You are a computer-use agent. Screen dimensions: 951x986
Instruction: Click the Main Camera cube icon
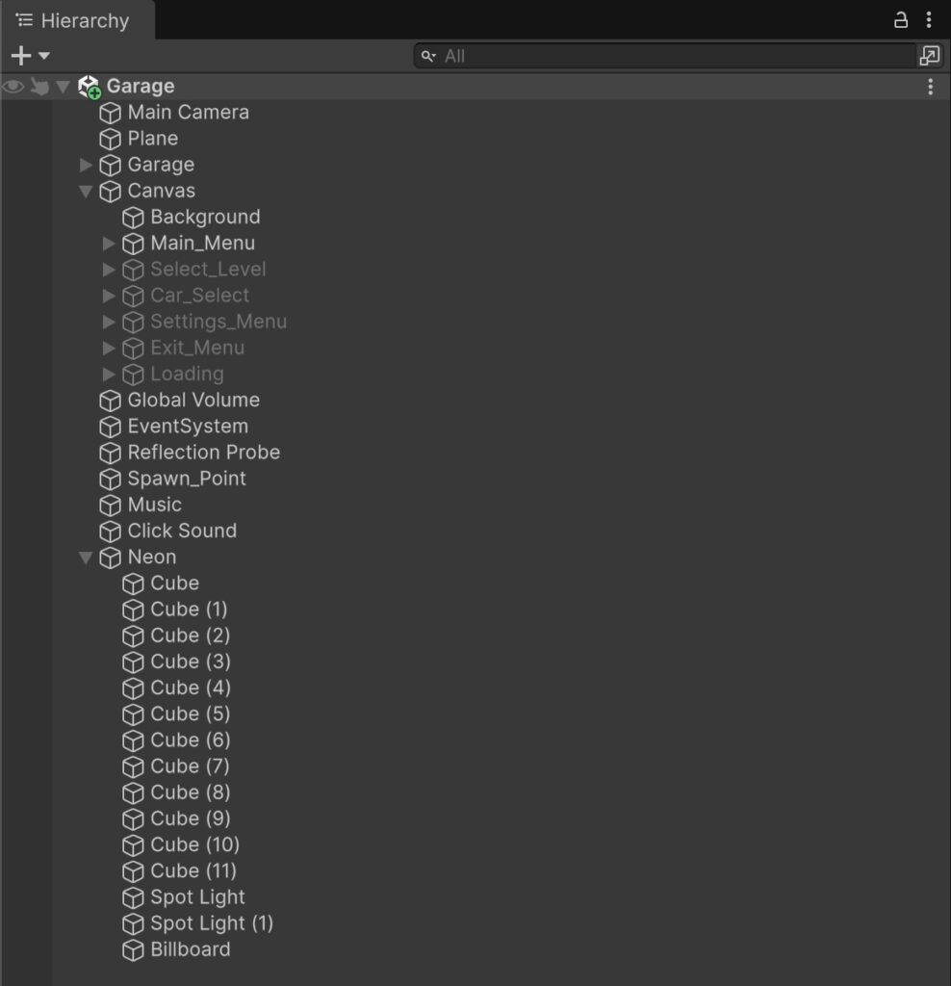coord(111,113)
